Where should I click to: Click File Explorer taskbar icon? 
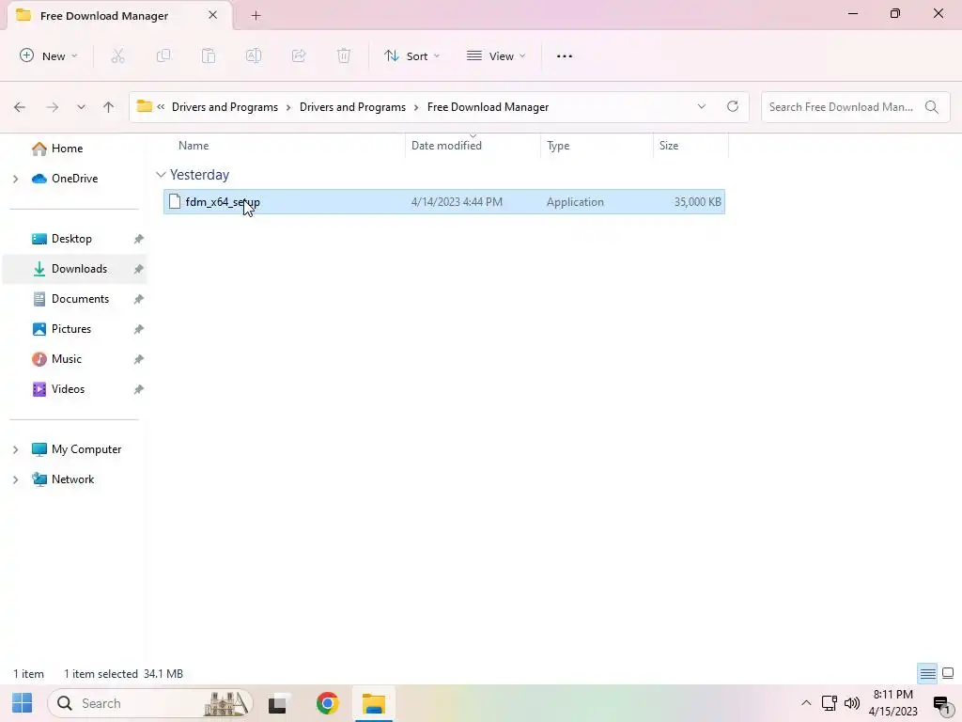pyautogui.click(x=374, y=703)
